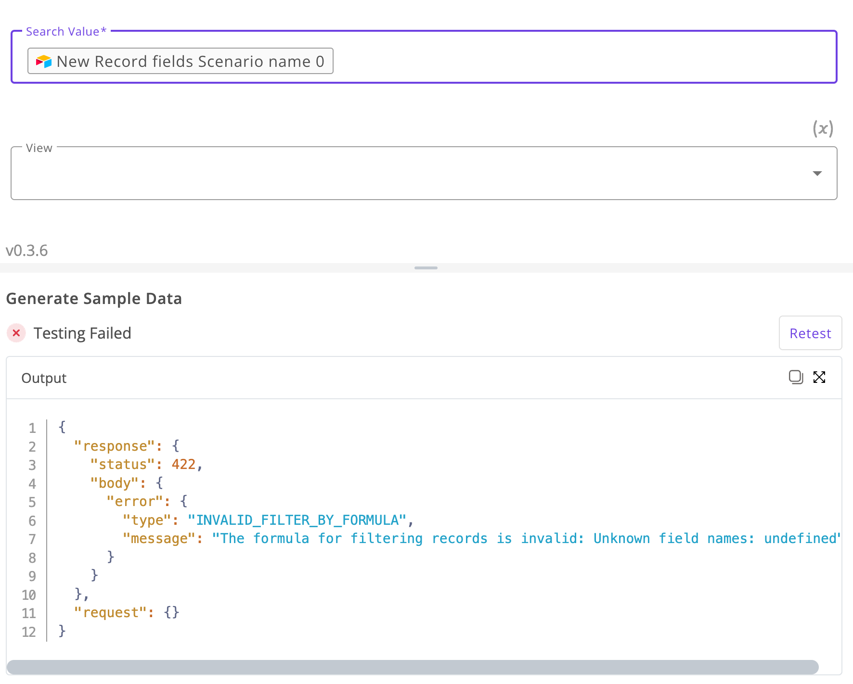Click line number 12 in the gutter
The image size is (853, 684).
[x=29, y=632]
